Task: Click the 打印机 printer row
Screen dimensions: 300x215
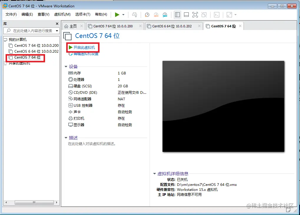Action: [x=107, y=119]
